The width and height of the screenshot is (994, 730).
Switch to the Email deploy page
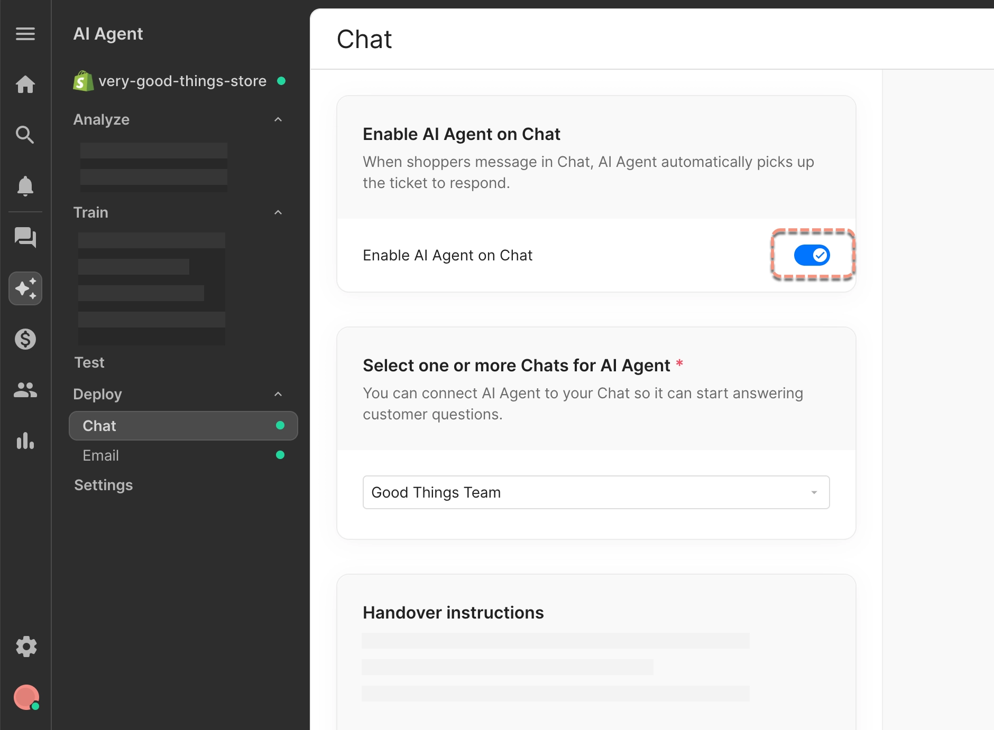coord(100,455)
